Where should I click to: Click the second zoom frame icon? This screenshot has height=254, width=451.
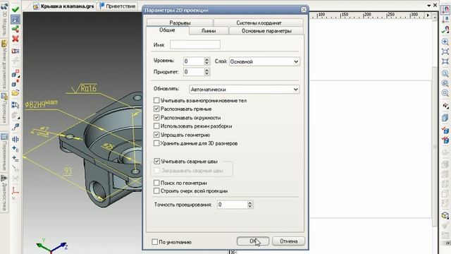pyautogui.click(x=445, y=61)
